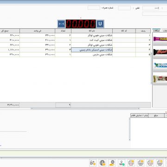Click the hand holding a coin icon
167x167 pixels.
pyautogui.click(x=112, y=163)
